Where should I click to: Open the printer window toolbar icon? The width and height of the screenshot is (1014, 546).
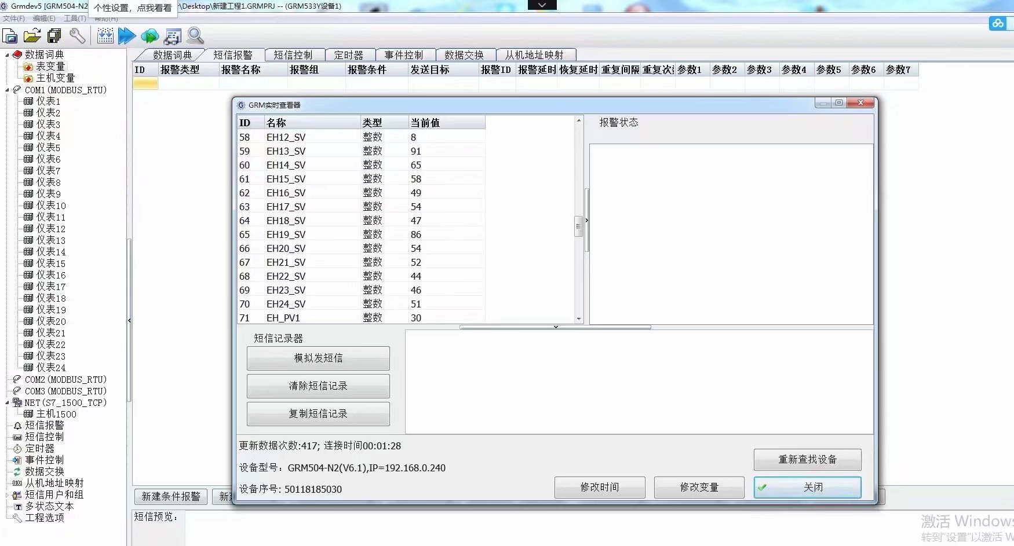(173, 36)
